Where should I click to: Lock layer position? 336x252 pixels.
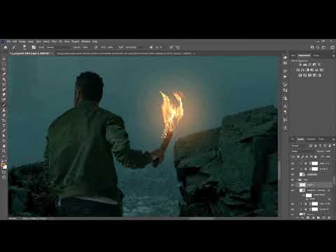click(x=307, y=157)
